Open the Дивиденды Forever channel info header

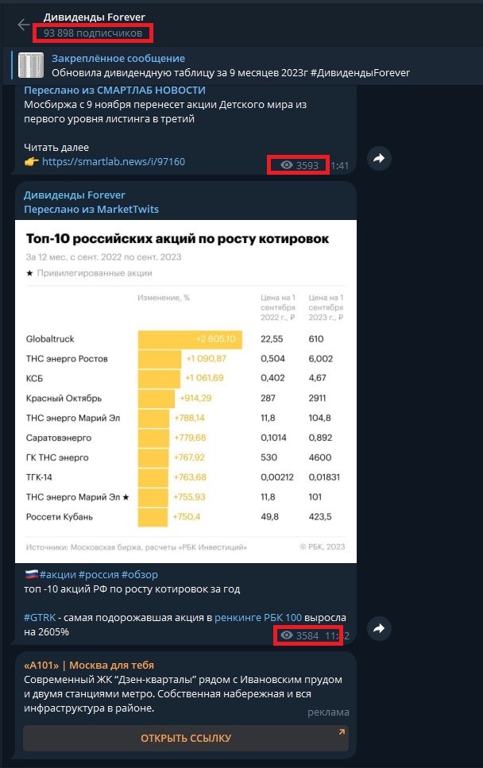pos(94,17)
